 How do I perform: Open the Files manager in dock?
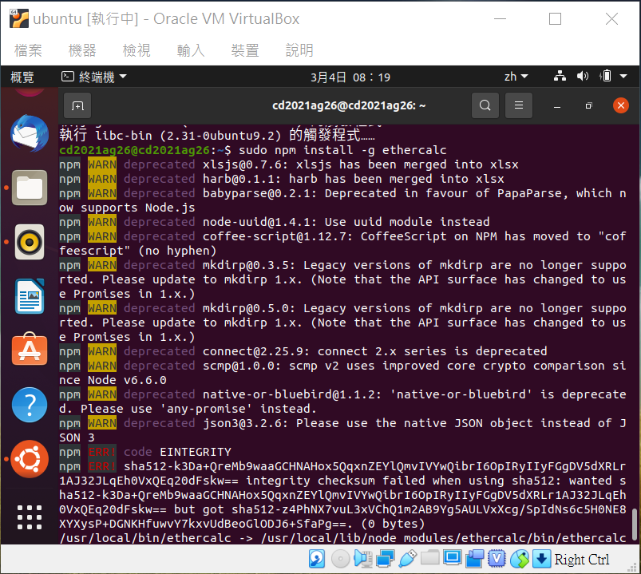click(x=30, y=188)
